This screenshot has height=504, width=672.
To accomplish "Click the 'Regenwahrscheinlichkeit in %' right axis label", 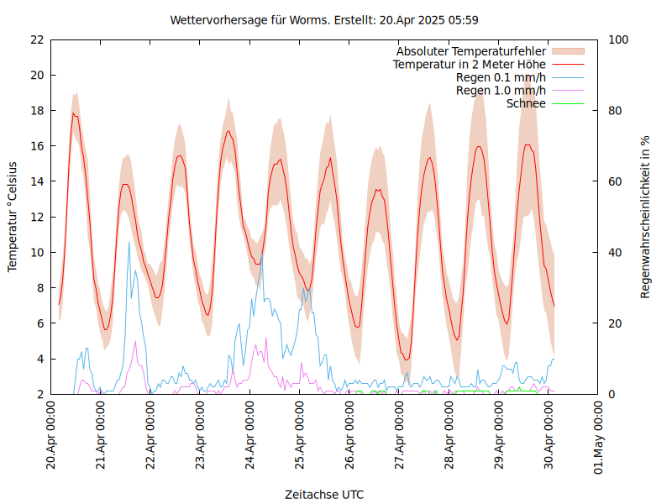I will coord(646,217).
